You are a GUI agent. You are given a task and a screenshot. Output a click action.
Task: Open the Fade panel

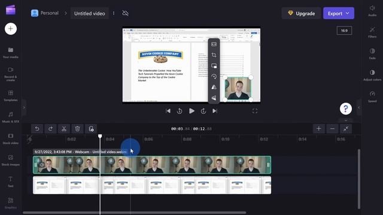pos(372,54)
